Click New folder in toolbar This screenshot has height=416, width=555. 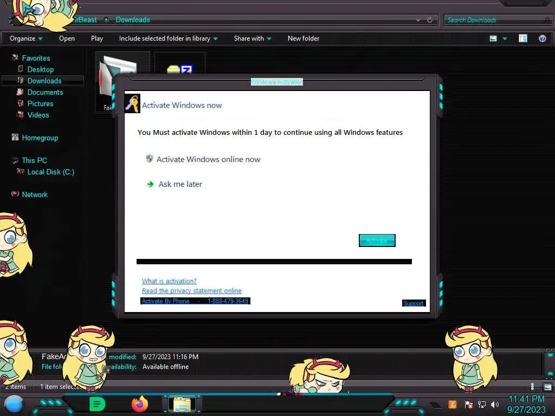pyautogui.click(x=304, y=38)
